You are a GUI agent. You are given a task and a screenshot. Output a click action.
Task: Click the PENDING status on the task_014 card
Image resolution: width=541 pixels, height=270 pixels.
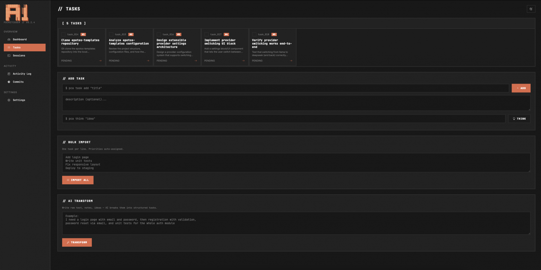[67, 61]
